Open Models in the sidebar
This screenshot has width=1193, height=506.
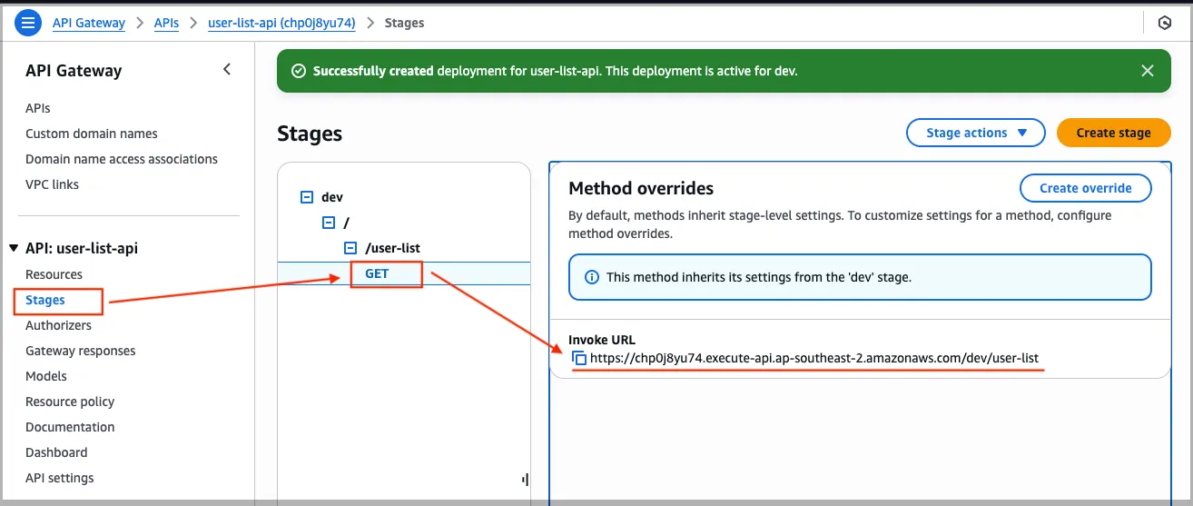(x=46, y=376)
